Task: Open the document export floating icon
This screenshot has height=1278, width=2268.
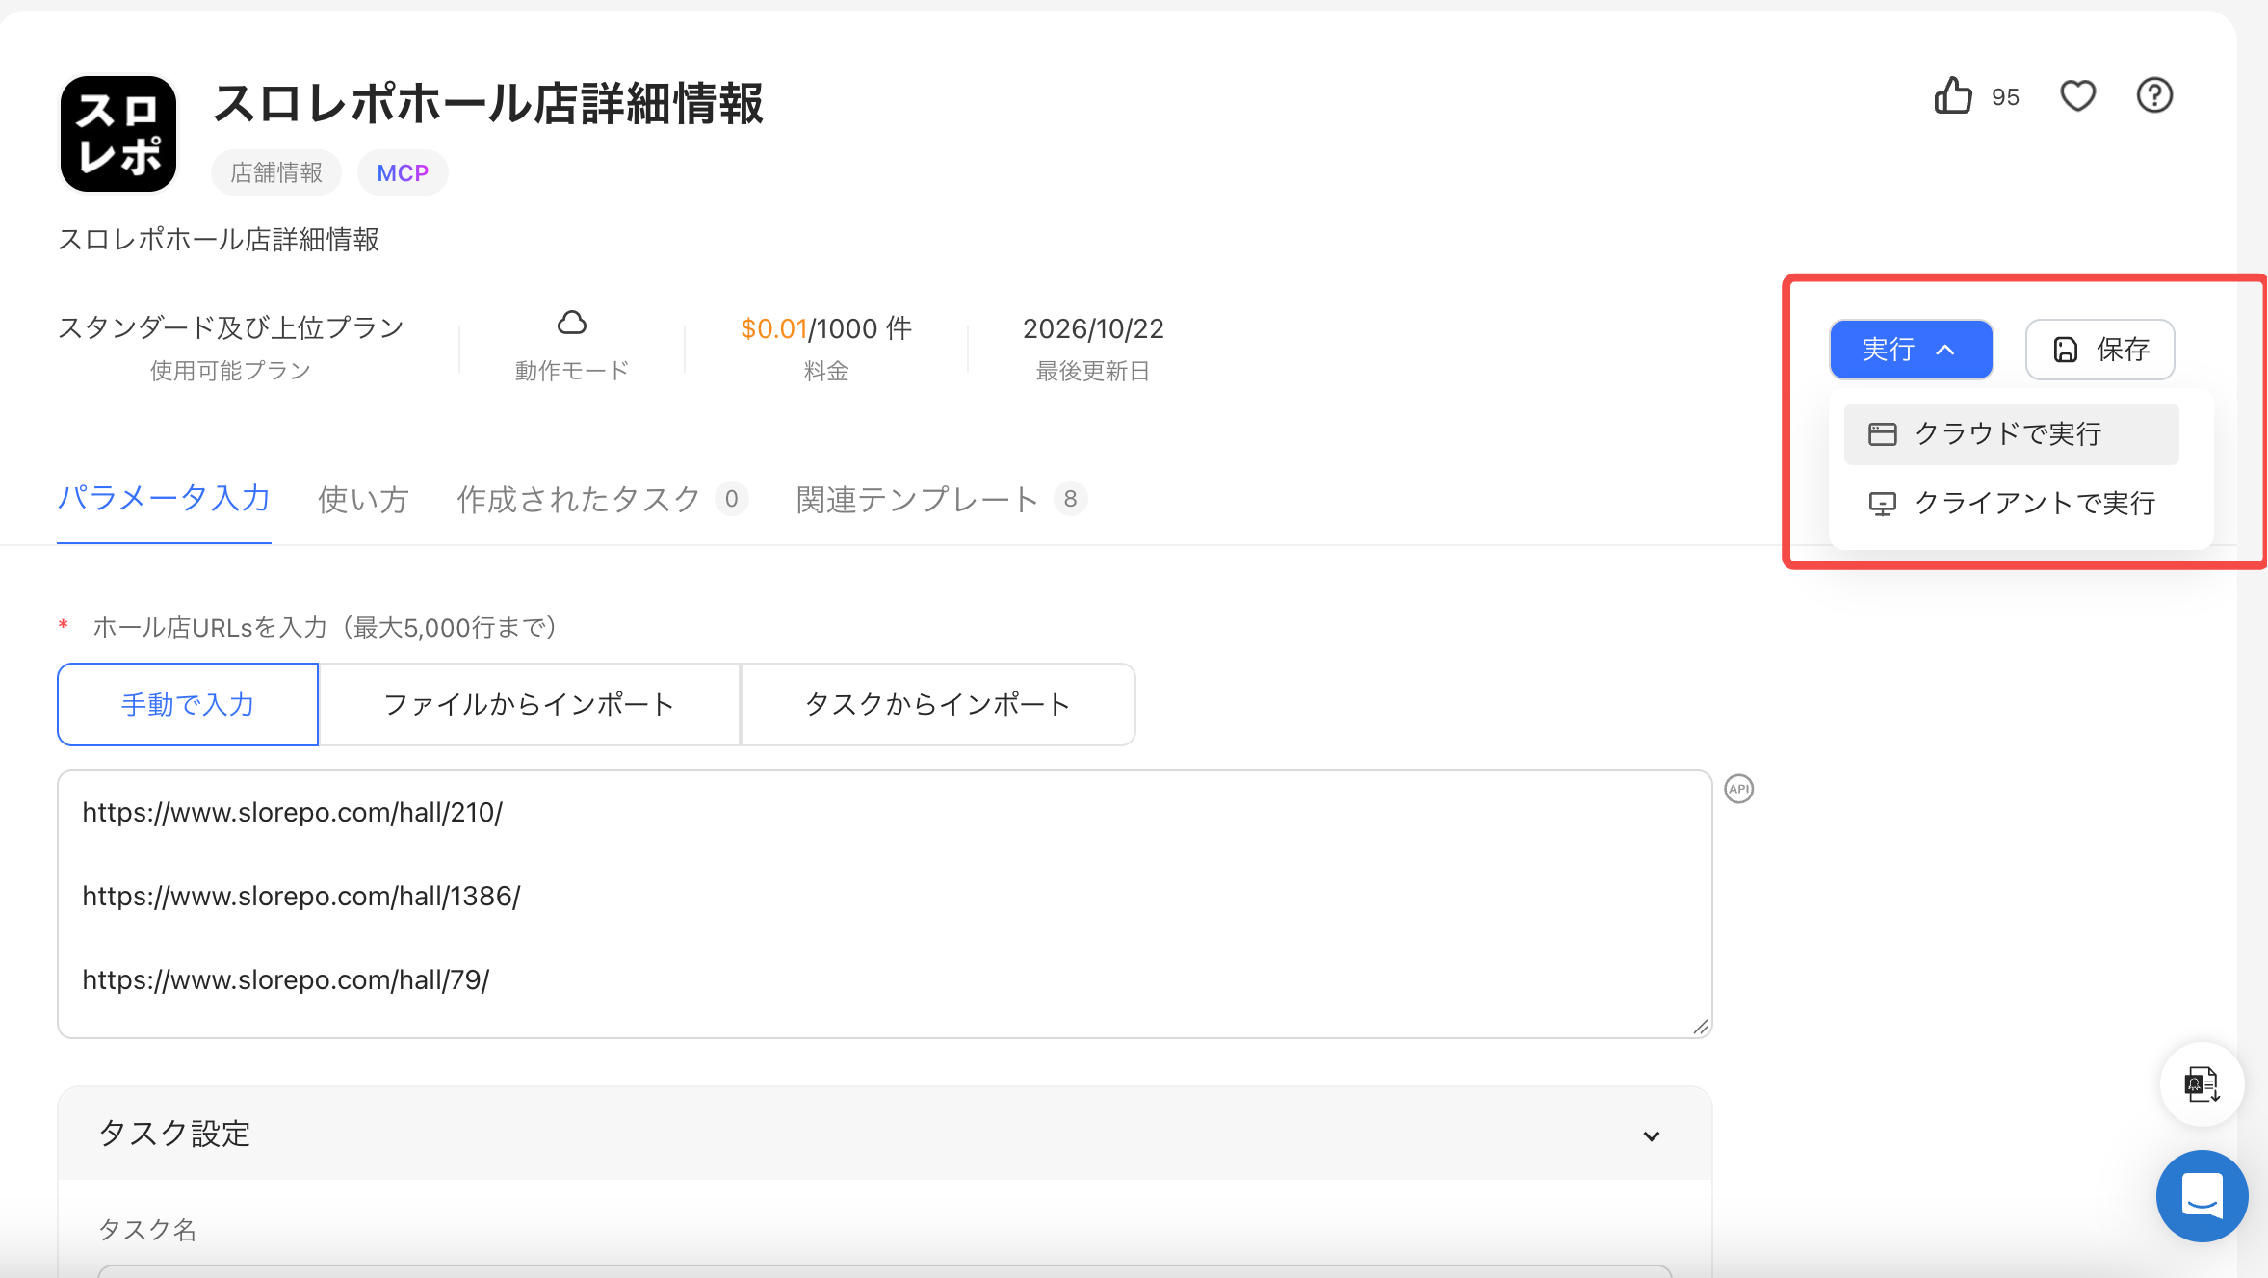Action: click(x=2202, y=1083)
